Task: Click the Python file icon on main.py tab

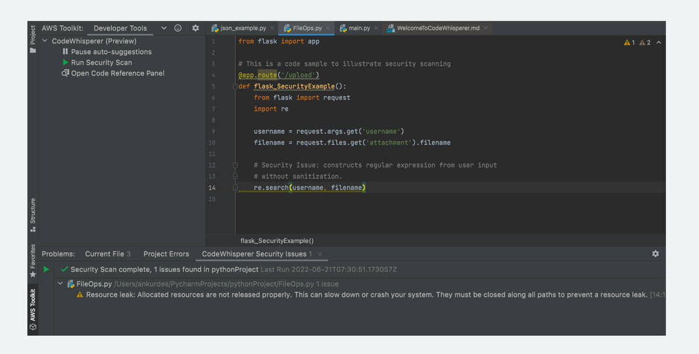Action: (x=343, y=28)
